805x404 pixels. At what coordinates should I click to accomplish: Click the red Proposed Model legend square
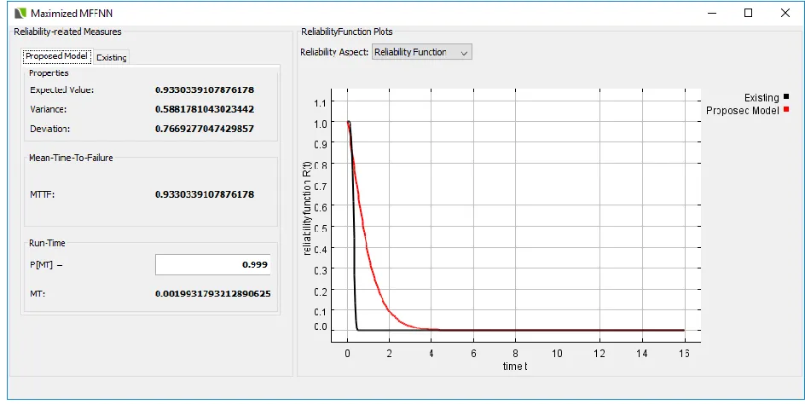pyautogui.click(x=786, y=109)
